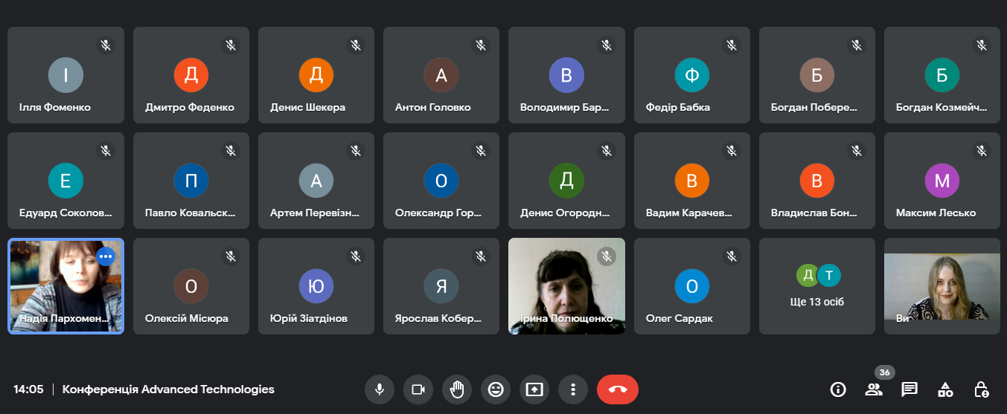Open the 'Ще 13 осіб' more participants tile
Image resolution: width=1007 pixels, height=414 pixels.
[817, 286]
